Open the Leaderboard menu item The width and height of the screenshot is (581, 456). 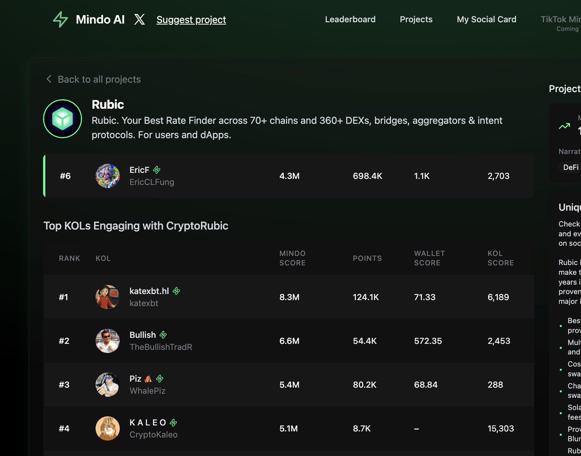click(350, 19)
